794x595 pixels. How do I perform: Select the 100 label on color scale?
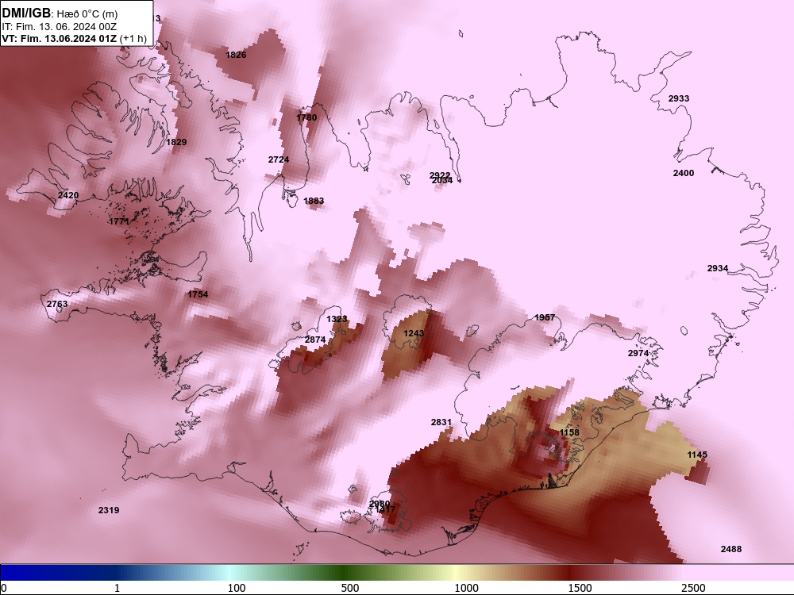coord(237,588)
